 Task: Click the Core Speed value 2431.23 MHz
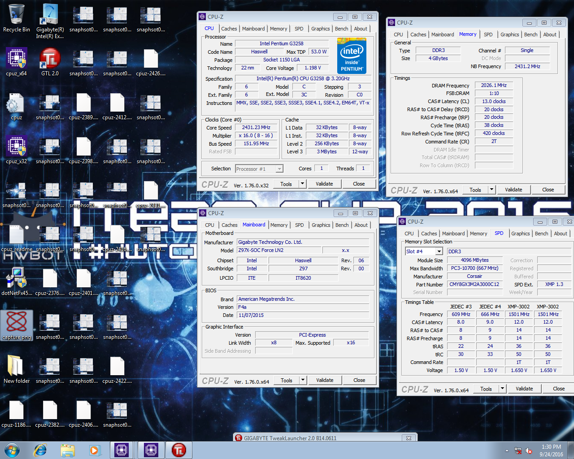(256, 127)
